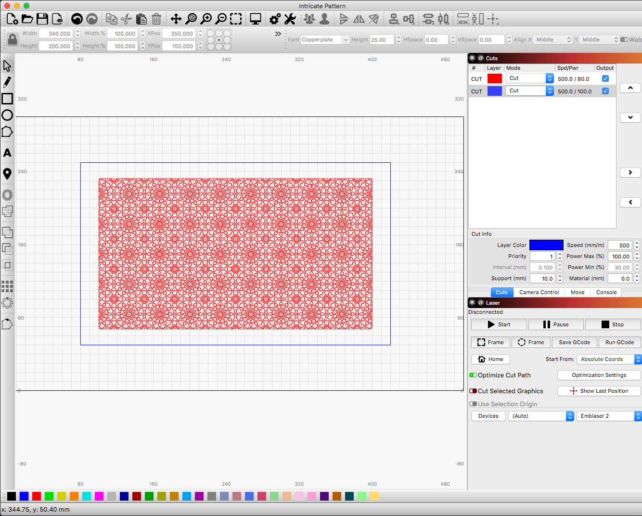Select the Edit Nodes selection arrow tool
This screenshot has height=516, width=642.
click(7, 65)
